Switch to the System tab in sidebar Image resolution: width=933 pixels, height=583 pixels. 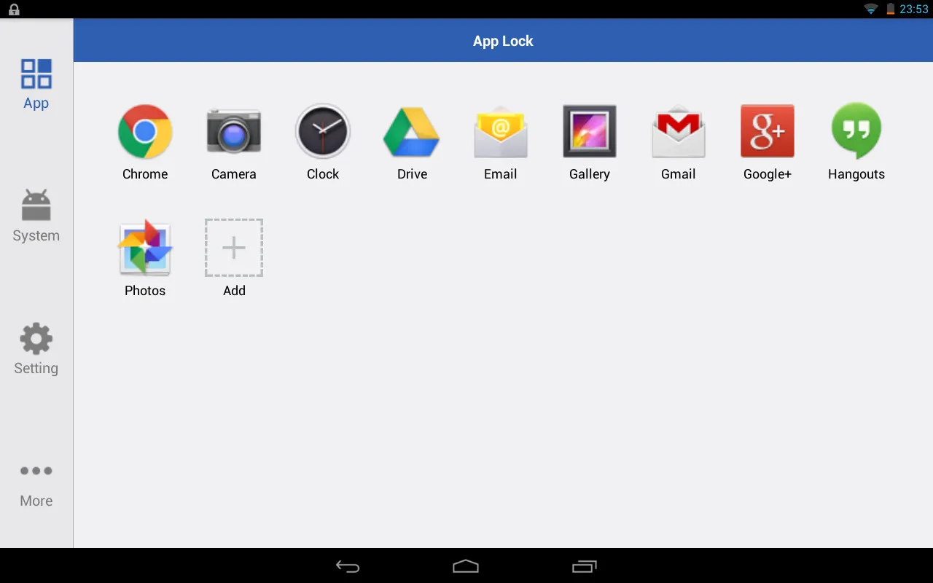36,215
